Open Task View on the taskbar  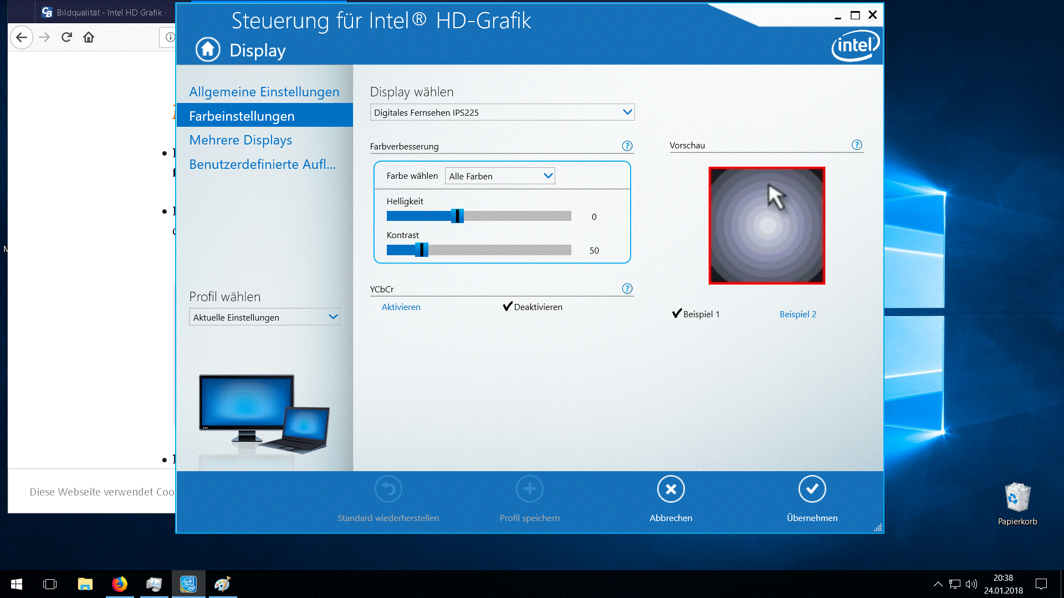coord(50,584)
